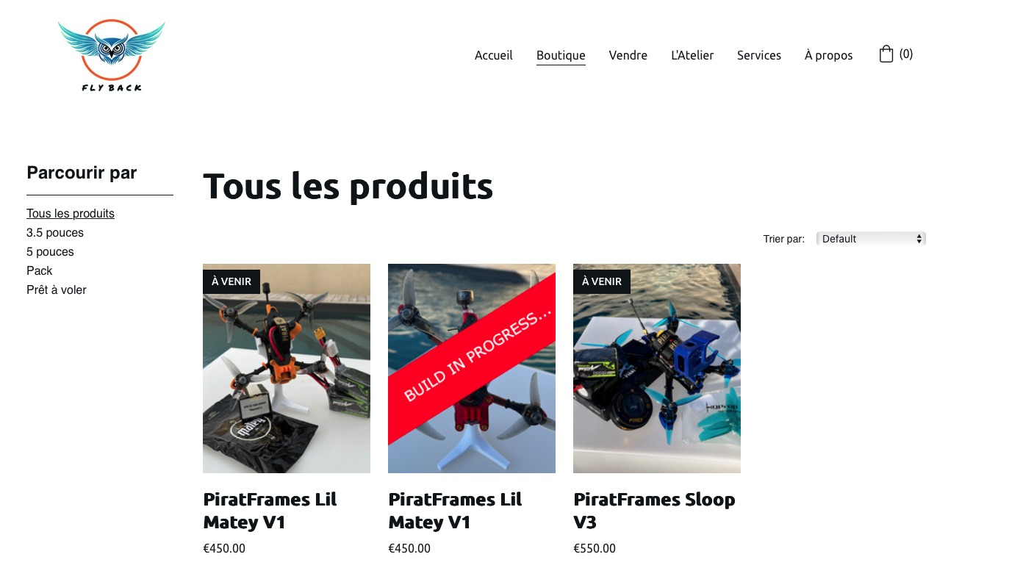The width and height of the screenshot is (1009, 579).
Task: Open the shopping bag cart icon
Action: (886, 54)
